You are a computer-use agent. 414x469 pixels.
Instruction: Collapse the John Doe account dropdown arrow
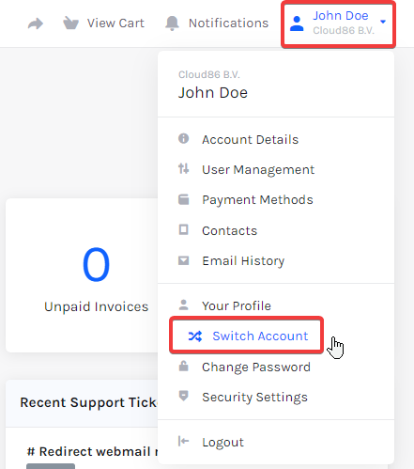(383, 22)
